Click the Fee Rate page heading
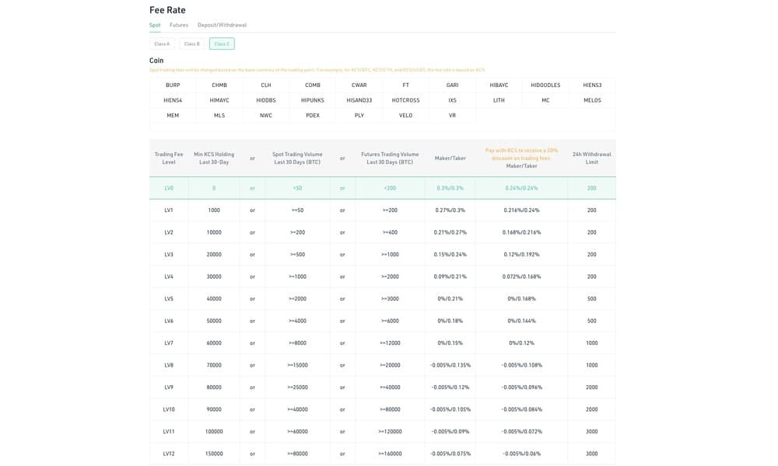This screenshot has width=778, height=466. [167, 10]
